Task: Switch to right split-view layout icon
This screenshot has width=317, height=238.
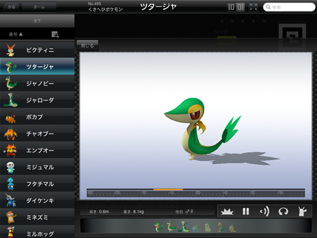Action: (x=240, y=7)
